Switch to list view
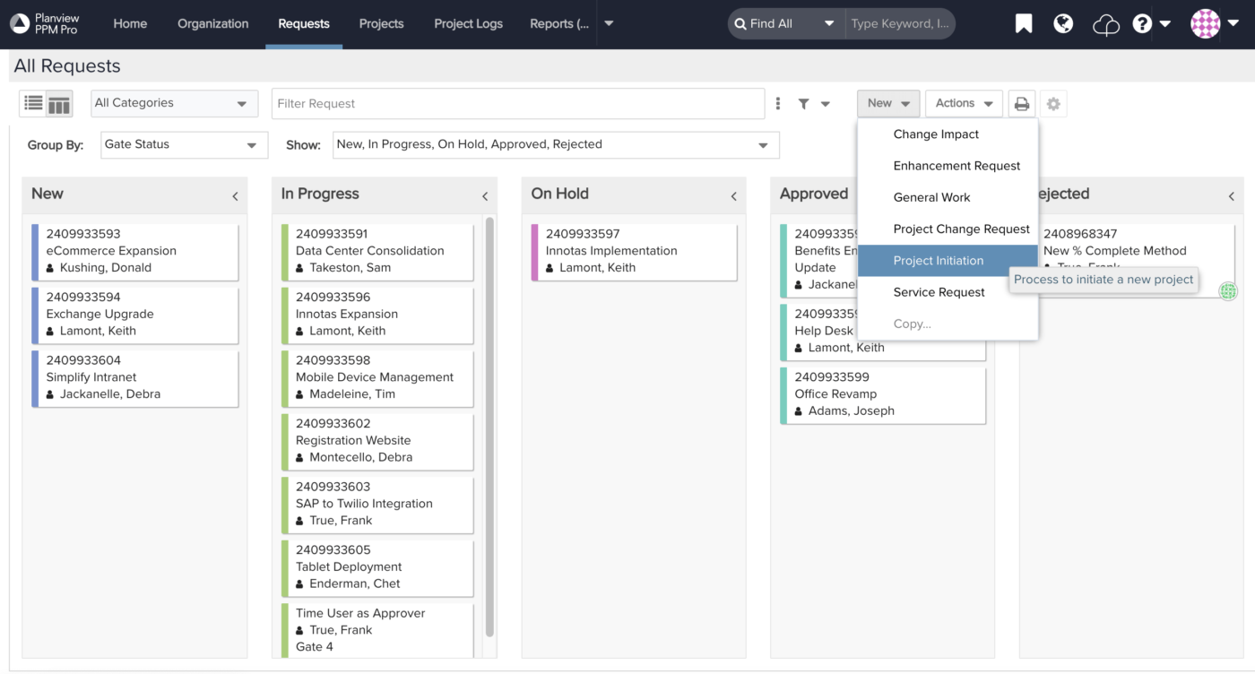 (x=33, y=104)
